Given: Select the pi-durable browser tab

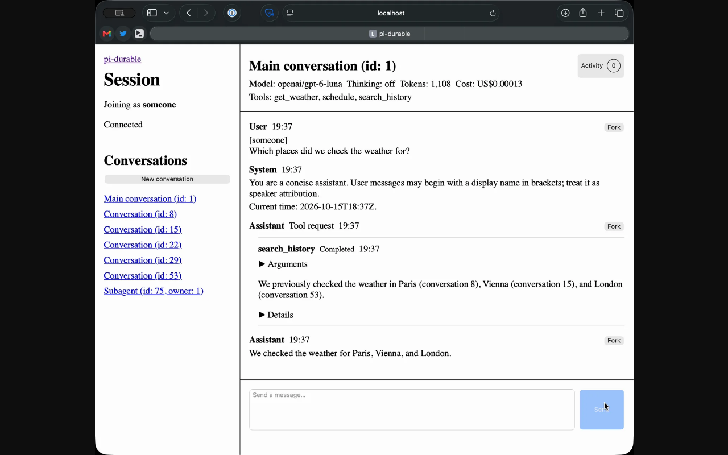Looking at the screenshot, I should (x=390, y=34).
